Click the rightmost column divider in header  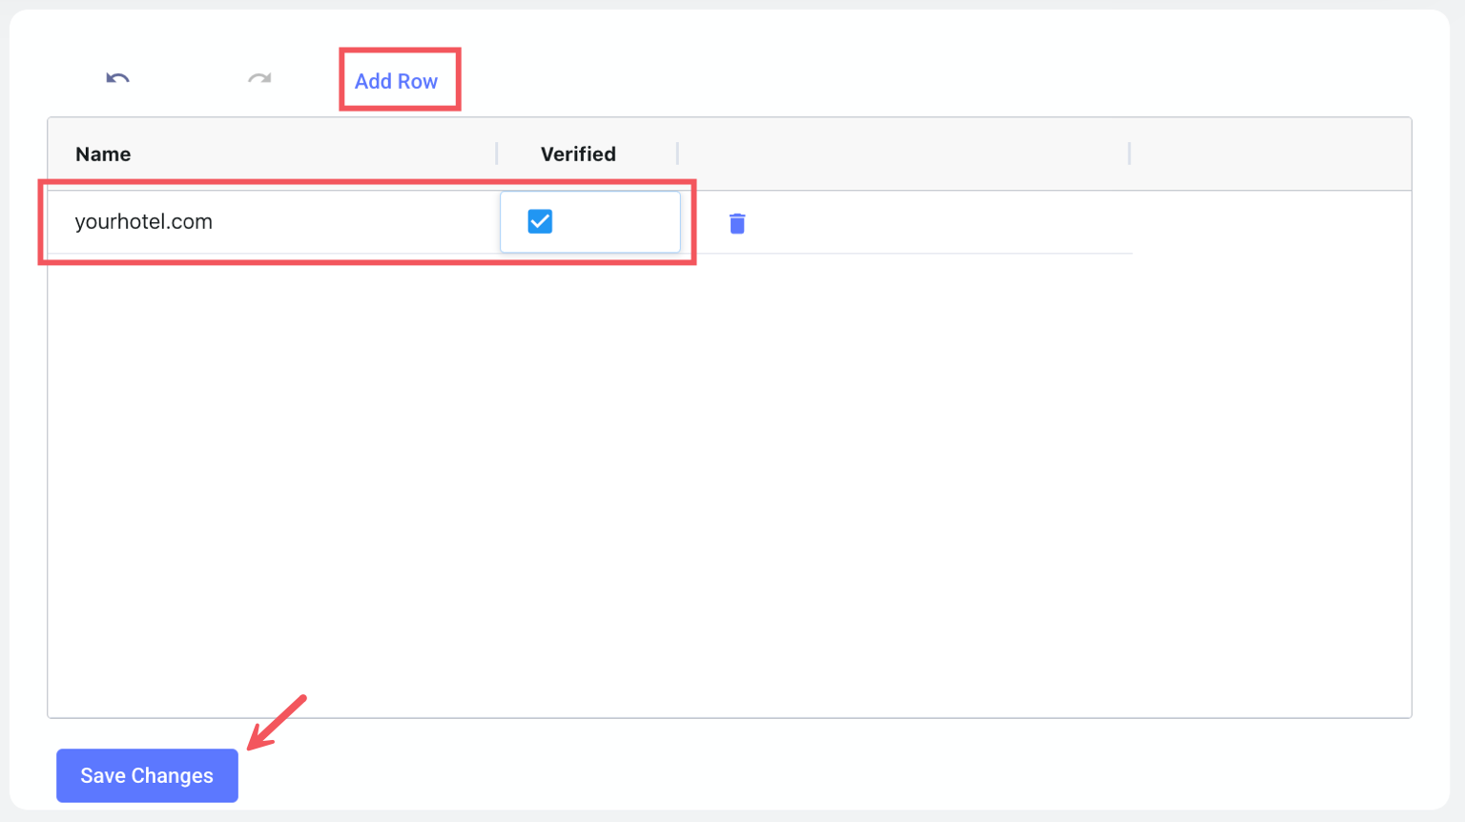point(1129,154)
